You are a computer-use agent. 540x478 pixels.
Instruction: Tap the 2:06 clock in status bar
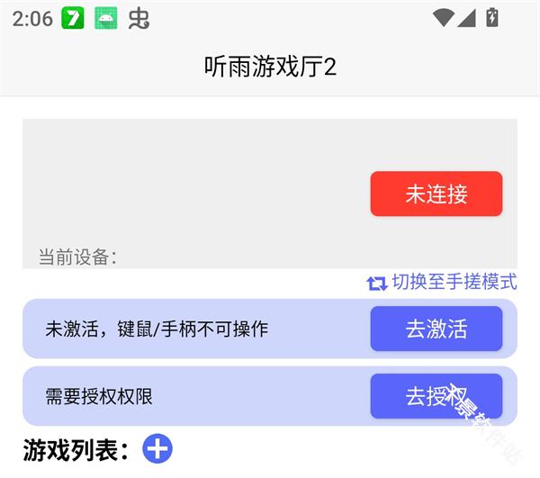pyautogui.click(x=32, y=18)
